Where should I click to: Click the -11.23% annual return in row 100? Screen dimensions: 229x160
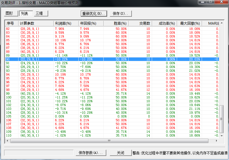pos(86,97)
